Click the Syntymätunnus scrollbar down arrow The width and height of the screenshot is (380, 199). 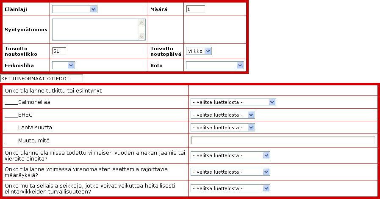[142, 36]
